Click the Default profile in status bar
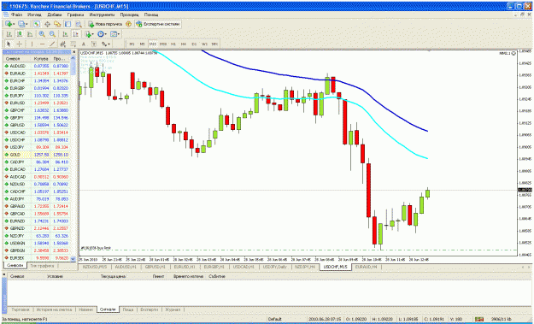This screenshot has height=324, width=534. click(x=274, y=319)
